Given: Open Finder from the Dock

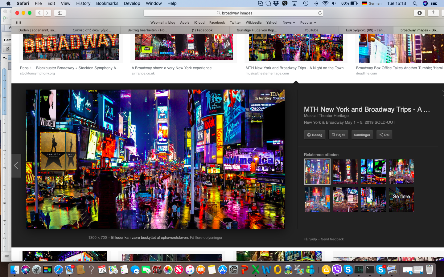Looking at the screenshot, I should point(14,270).
